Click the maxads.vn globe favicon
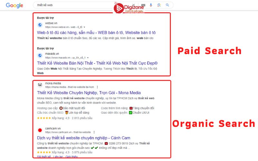This screenshot has height=161, width=258. (40, 55)
